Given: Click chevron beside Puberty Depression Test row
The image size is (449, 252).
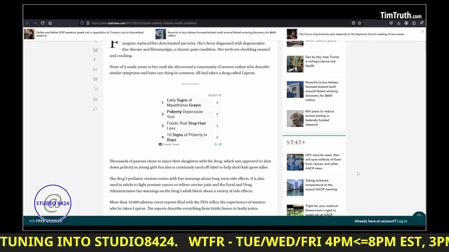Looking at the screenshot, I should click(x=217, y=114).
